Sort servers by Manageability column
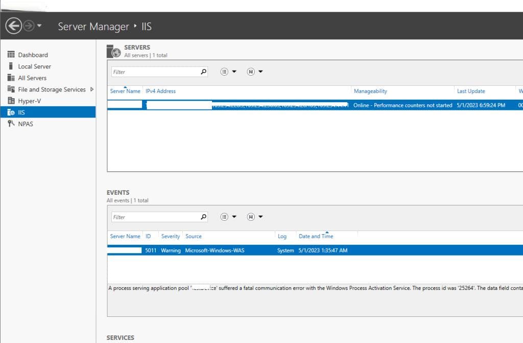 pos(370,91)
